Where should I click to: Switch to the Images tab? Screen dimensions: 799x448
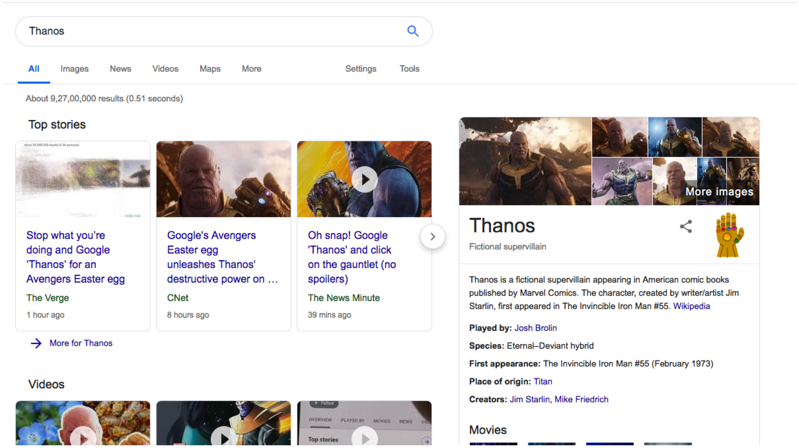pyautogui.click(x=74, y=69)
